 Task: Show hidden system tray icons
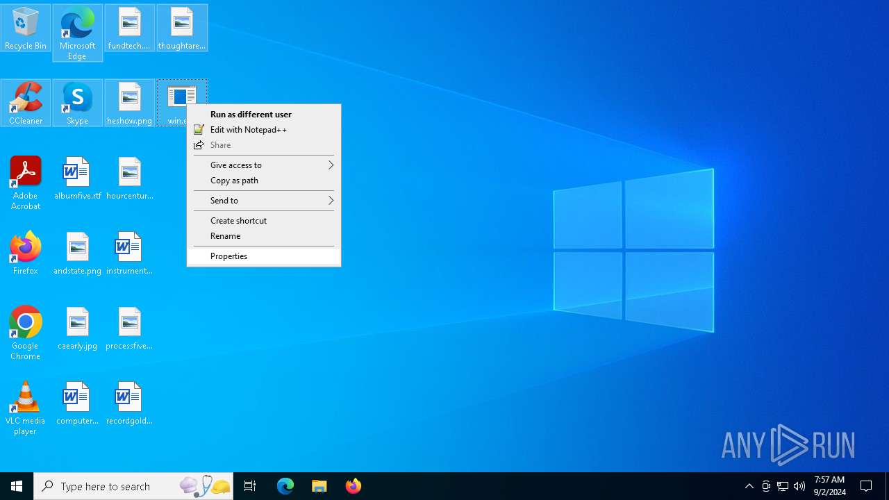[749, 486]
